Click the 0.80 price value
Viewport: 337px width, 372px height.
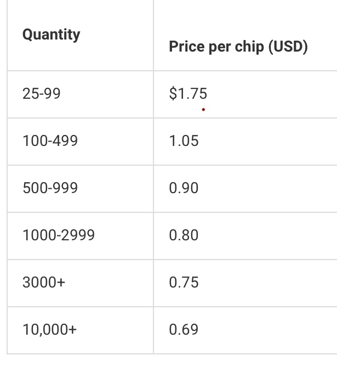click(184, 235)
